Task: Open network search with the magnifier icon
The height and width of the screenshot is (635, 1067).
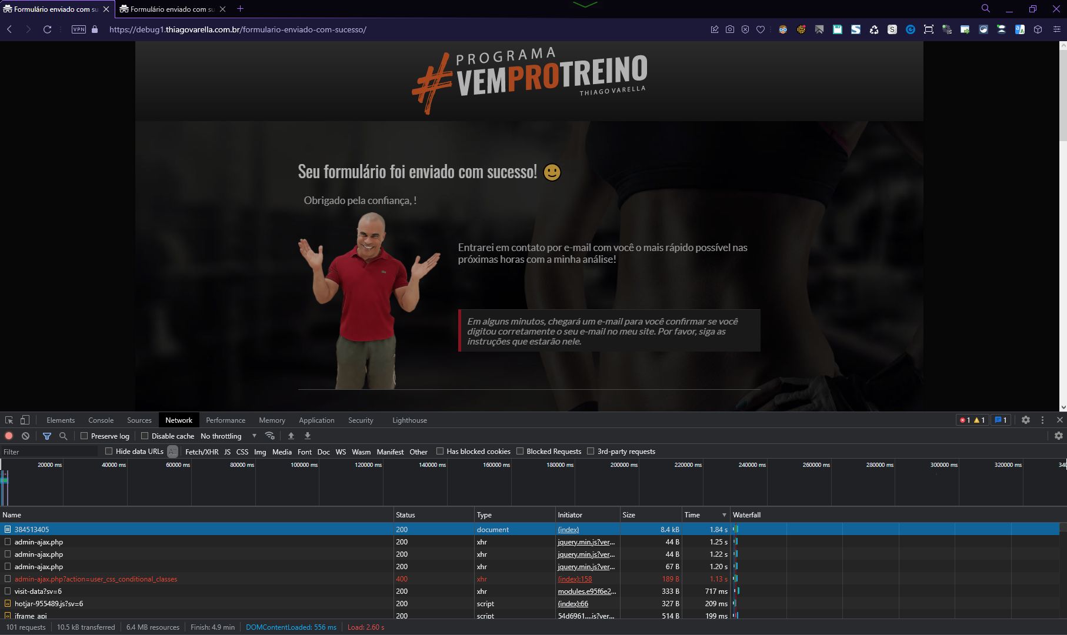Action: click(x=64, y=436)
